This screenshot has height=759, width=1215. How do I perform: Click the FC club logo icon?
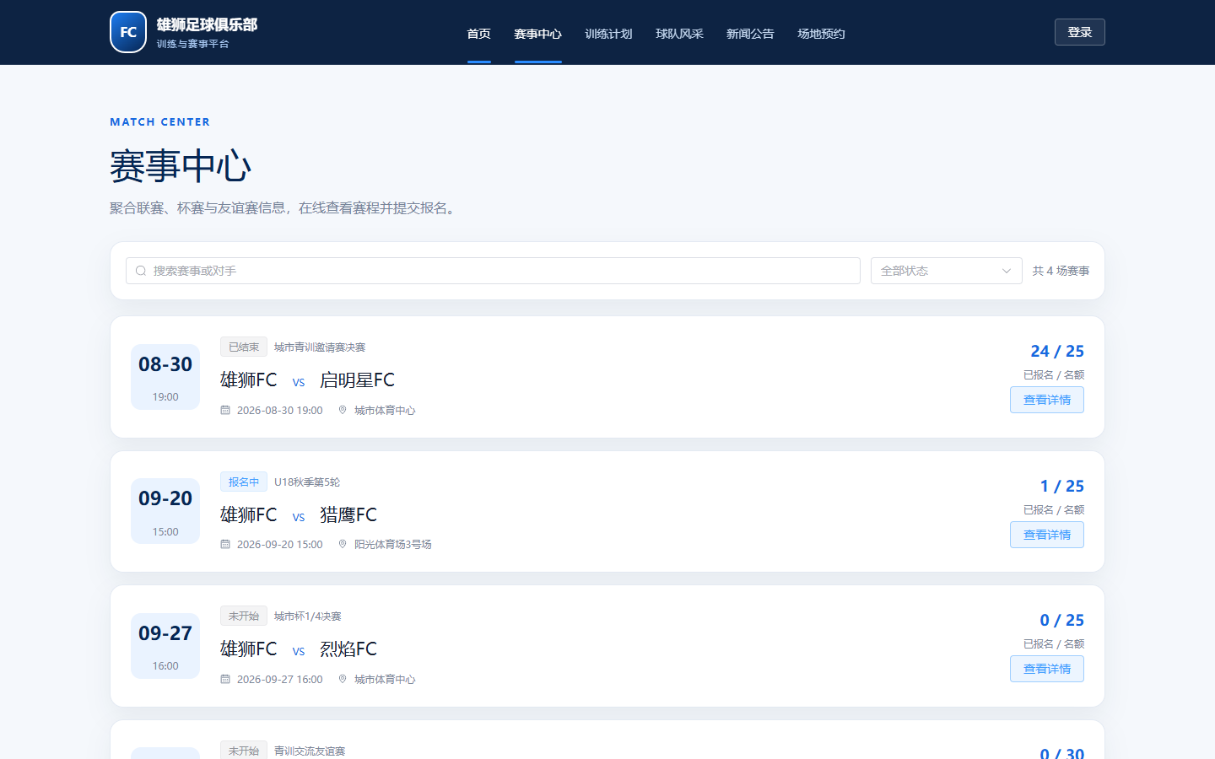pos(128,32)
